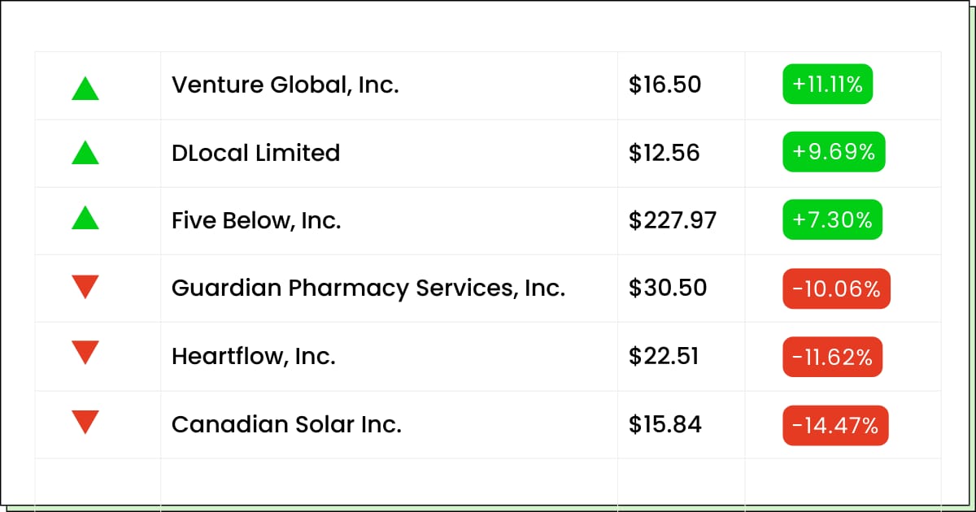Click the red down arrow beside Guardian Pharmacy
This screenshot has height=512, width=976.
85,287
